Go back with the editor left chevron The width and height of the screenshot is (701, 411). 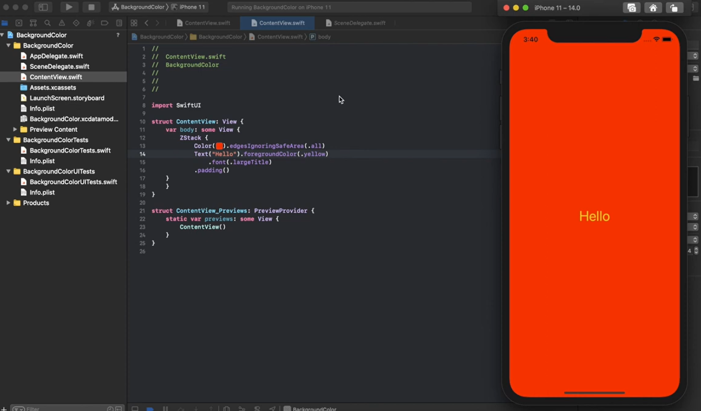point(147,23)
